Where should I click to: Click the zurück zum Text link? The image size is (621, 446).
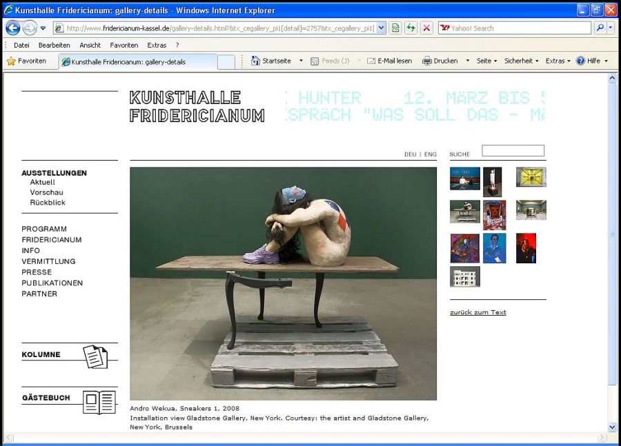[x=478, y=312]
